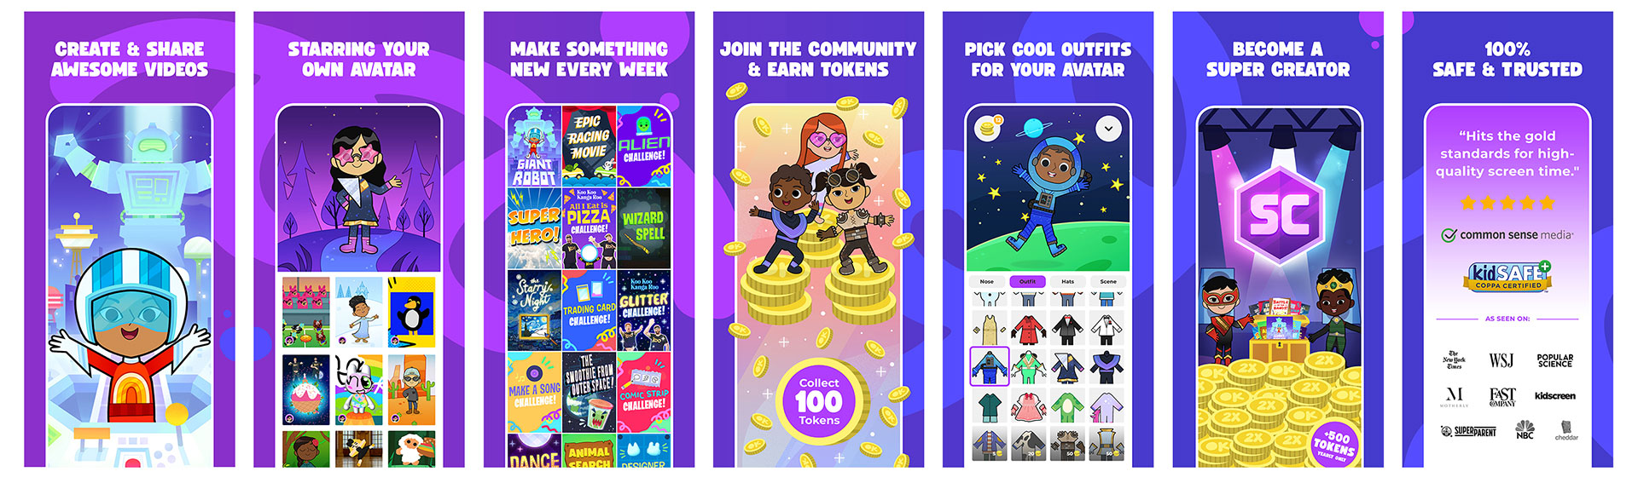
Task: Click the SC Super Creator hexagon badge
Action: tap(1277, 212)
